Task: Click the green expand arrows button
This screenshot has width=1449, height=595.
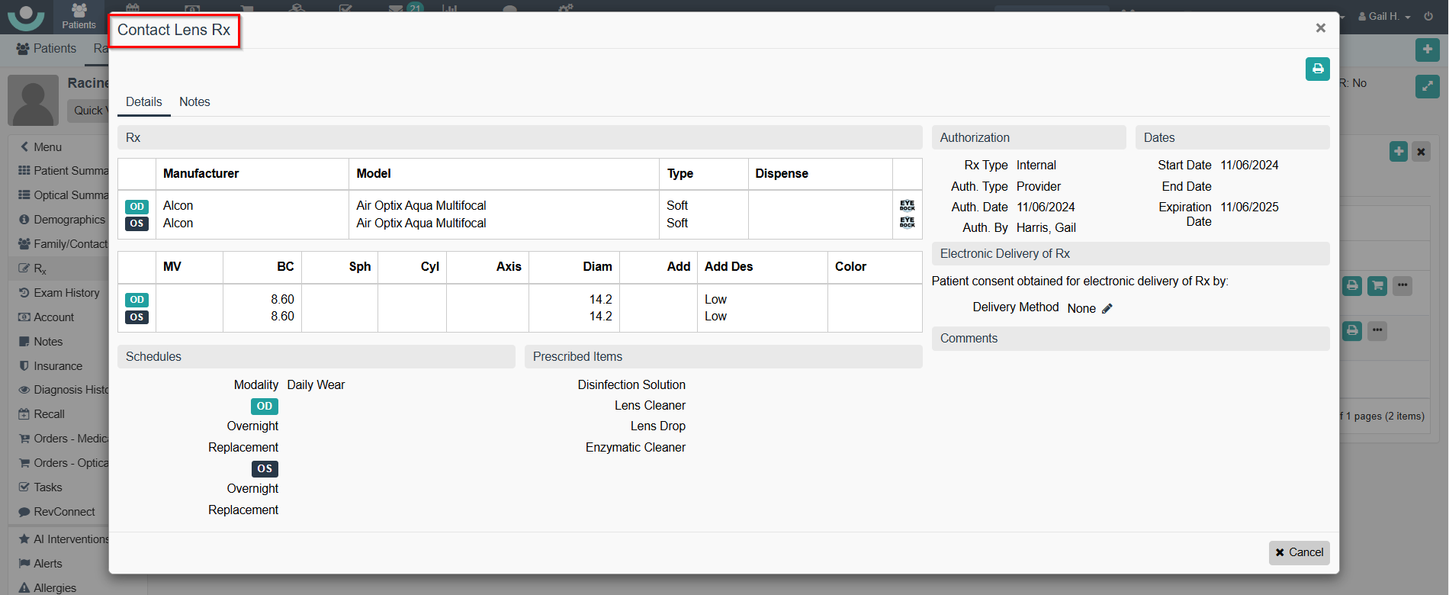Action: [1427, 86]
